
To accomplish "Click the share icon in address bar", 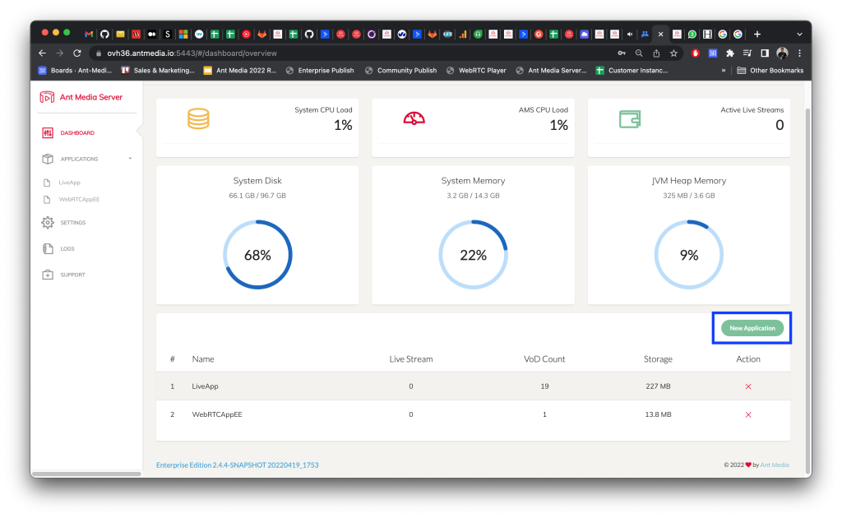I will point(656,53).
